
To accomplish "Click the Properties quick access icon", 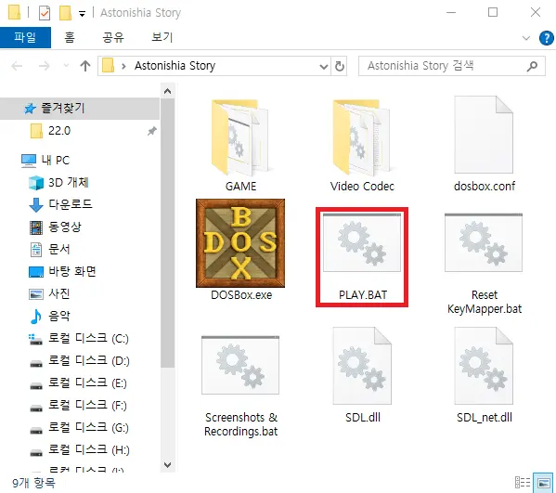I will [45, 13].
